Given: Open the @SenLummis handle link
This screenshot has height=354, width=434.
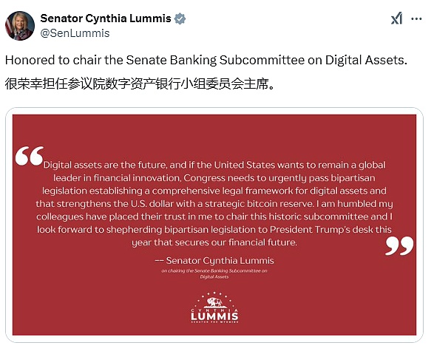Looking at the screenshot, I should tap(75, 33).
